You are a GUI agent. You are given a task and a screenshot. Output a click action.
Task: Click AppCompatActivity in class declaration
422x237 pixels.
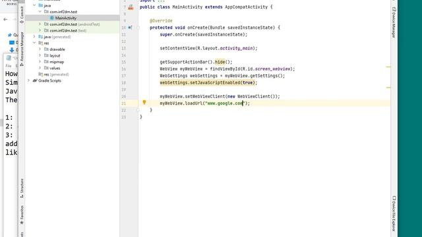pyautogui.click(x=246, y=7)
